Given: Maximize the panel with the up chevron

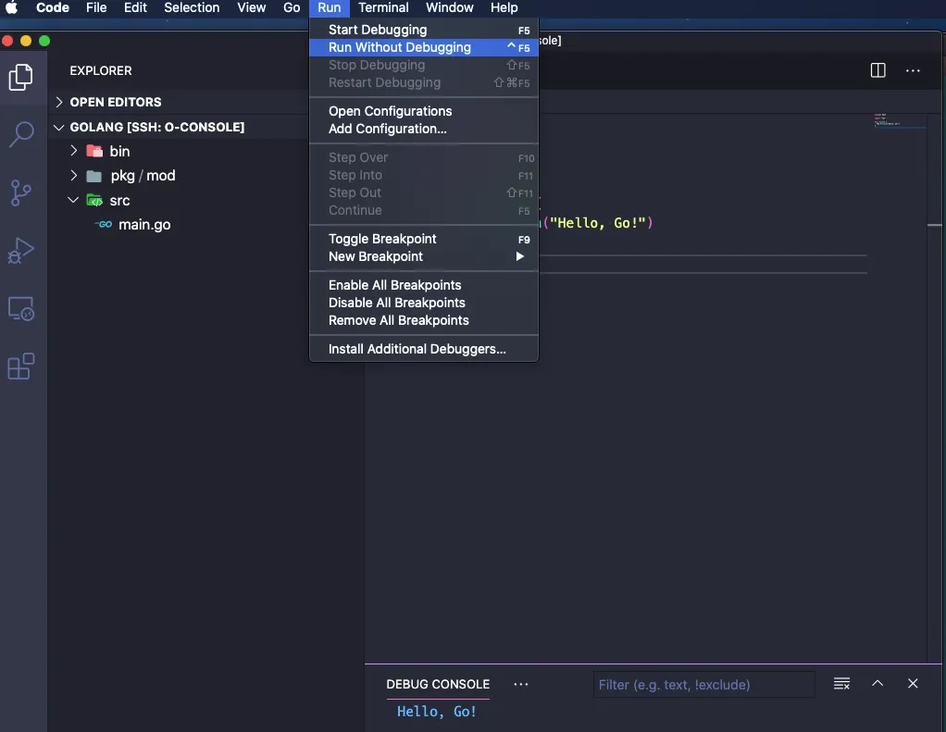Looking at the screenshot, I should click(x=878, y=683).
